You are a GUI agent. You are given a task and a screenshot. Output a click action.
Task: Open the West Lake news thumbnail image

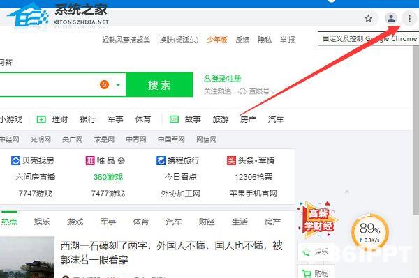click(x=27, y=257)
